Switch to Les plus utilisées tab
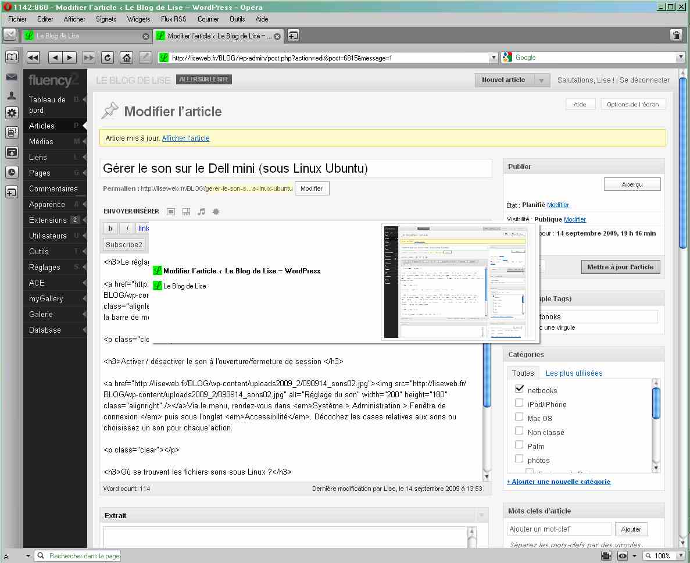Image resolution: width=690 pixels, height=563 pixels. [x=574, y=373]
